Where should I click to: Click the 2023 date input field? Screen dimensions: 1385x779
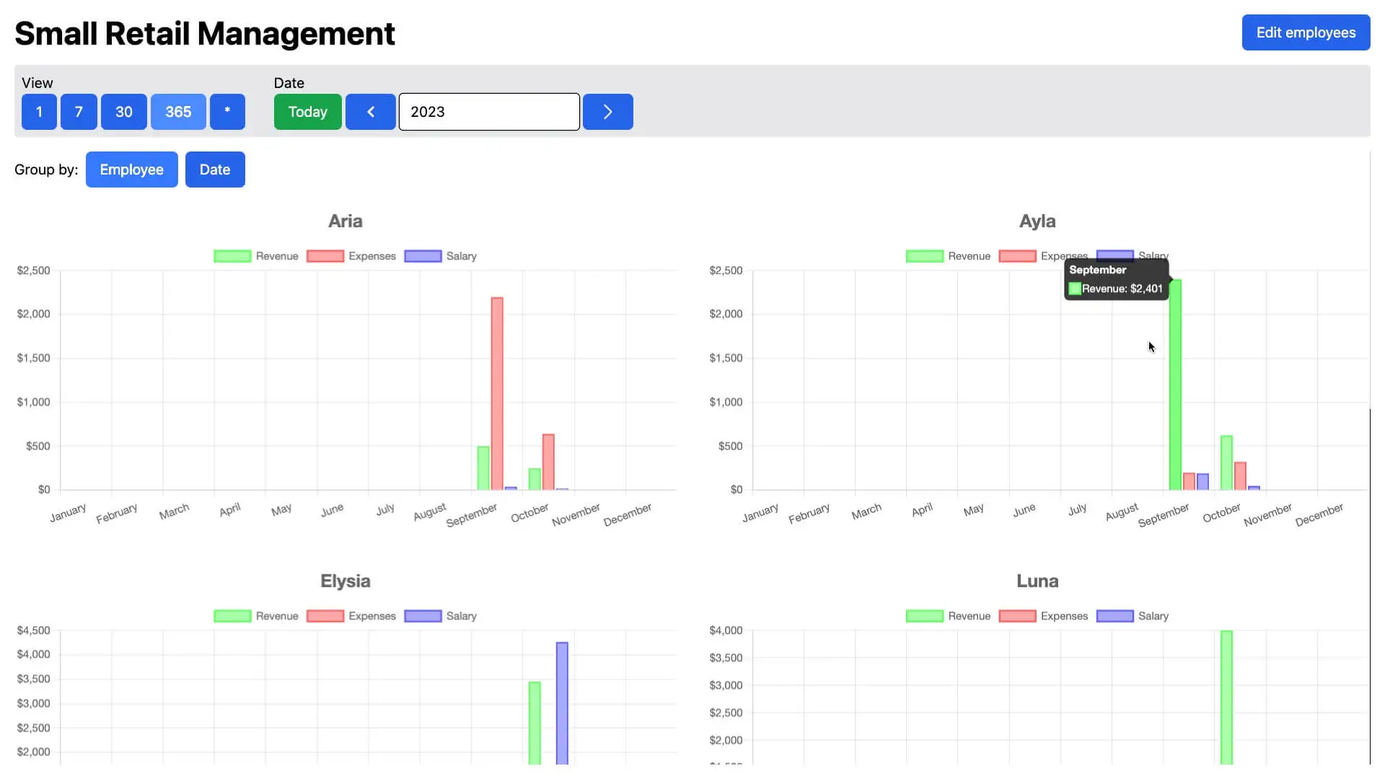point(488,112)
